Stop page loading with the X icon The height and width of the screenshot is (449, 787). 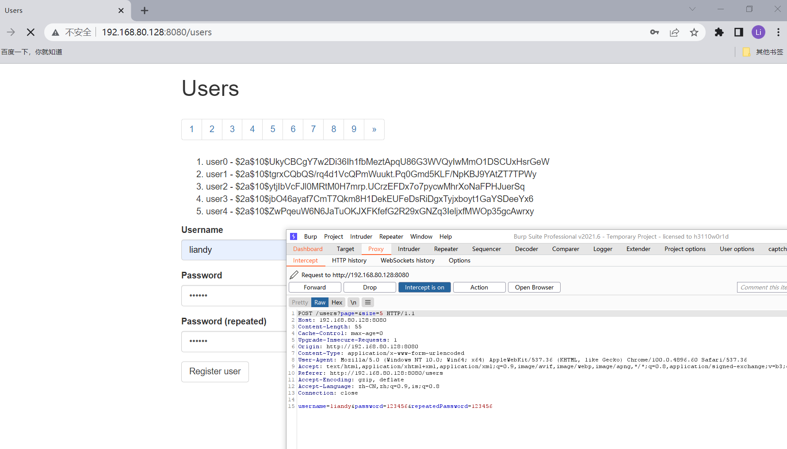(31, 32)
